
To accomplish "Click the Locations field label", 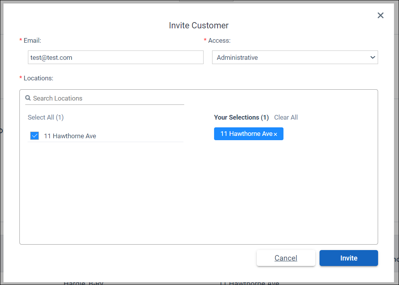I will point(38,78).
